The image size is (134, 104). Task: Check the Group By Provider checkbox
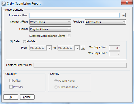click(x=11, y=87)
